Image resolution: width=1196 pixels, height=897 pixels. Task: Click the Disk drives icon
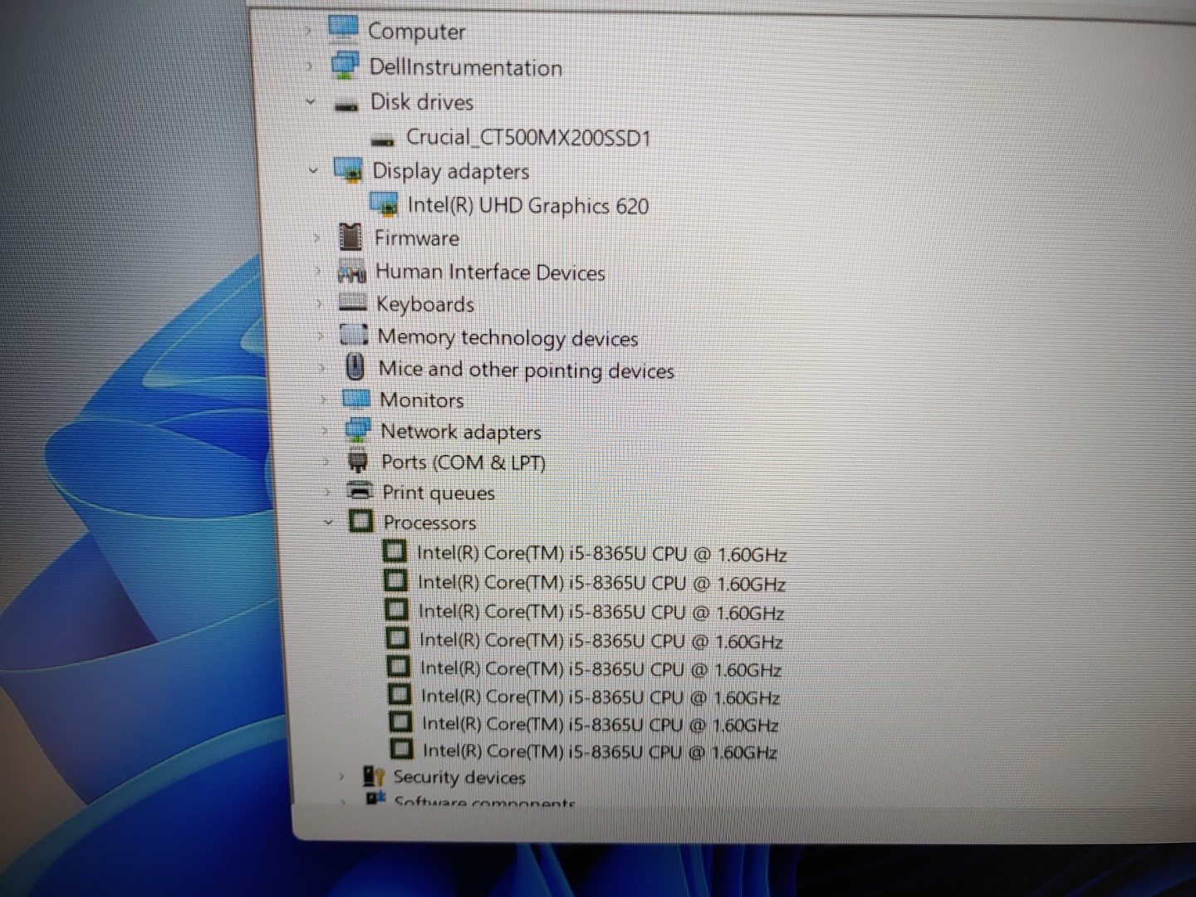click(x=346, y=105)
